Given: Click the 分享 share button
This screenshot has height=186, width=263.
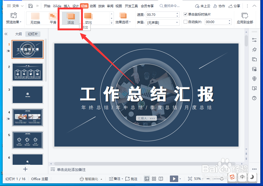Looking at the screenshot, I should click(x=234, y=6).
